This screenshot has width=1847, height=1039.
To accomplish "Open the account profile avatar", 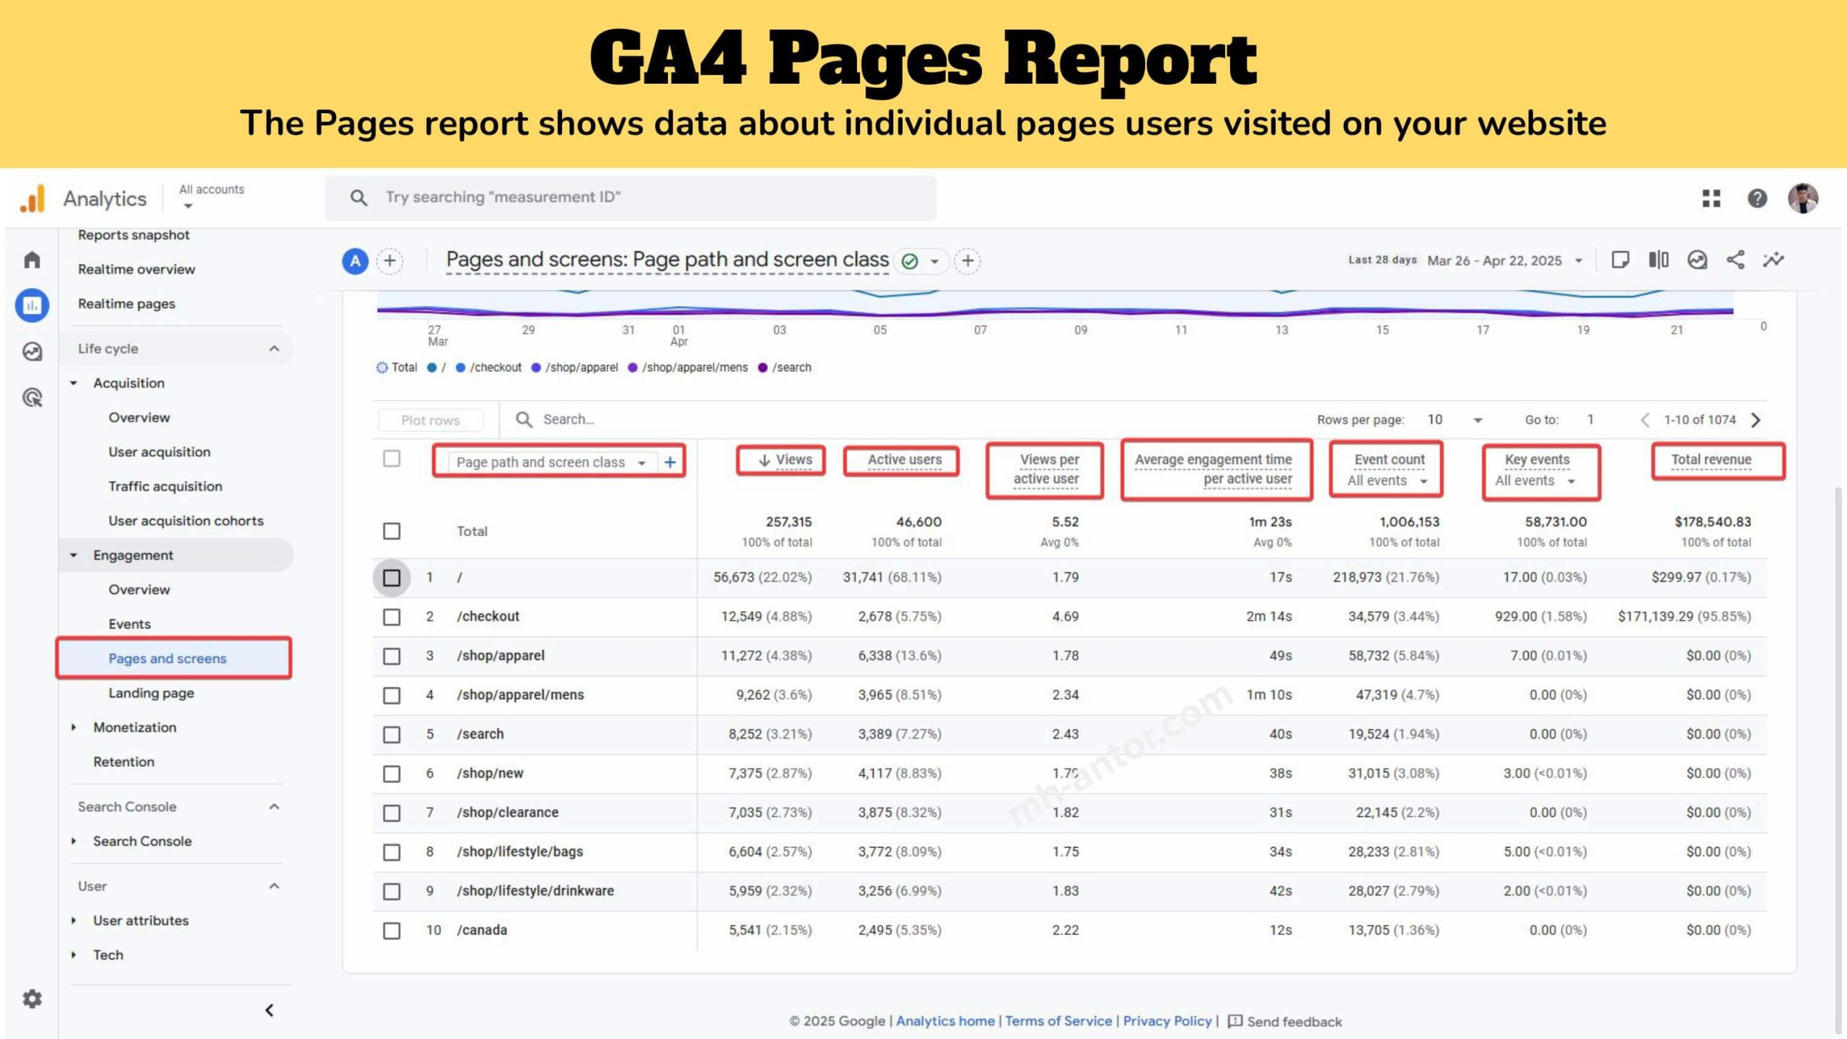I will tap(1803, 198).
